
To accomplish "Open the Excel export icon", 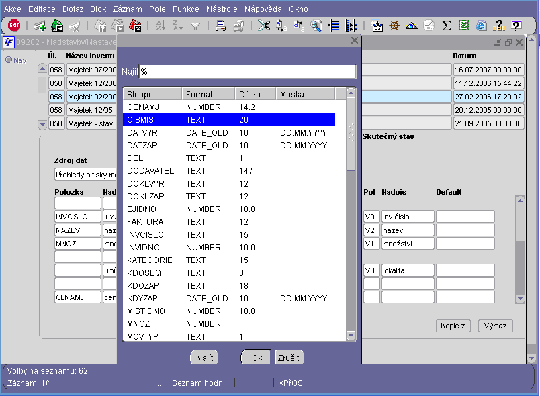I will point(463,26).
